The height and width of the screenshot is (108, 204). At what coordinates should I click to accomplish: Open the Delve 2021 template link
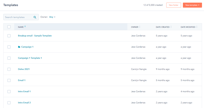[x=24, y=69]
